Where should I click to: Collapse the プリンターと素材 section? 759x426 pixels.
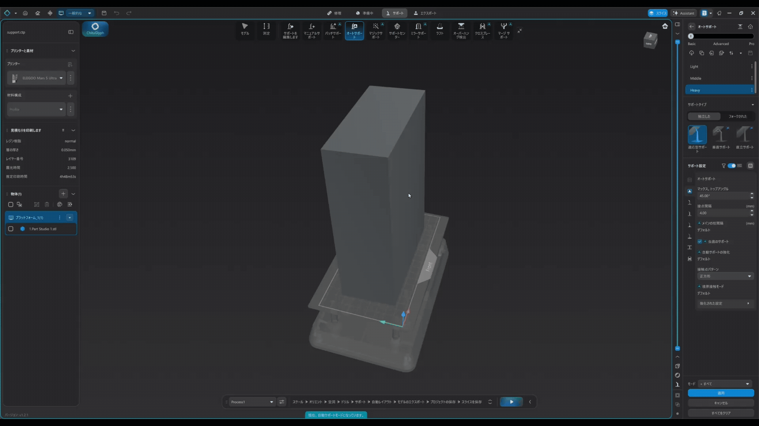pyautogui.click(x=73, y=51)
